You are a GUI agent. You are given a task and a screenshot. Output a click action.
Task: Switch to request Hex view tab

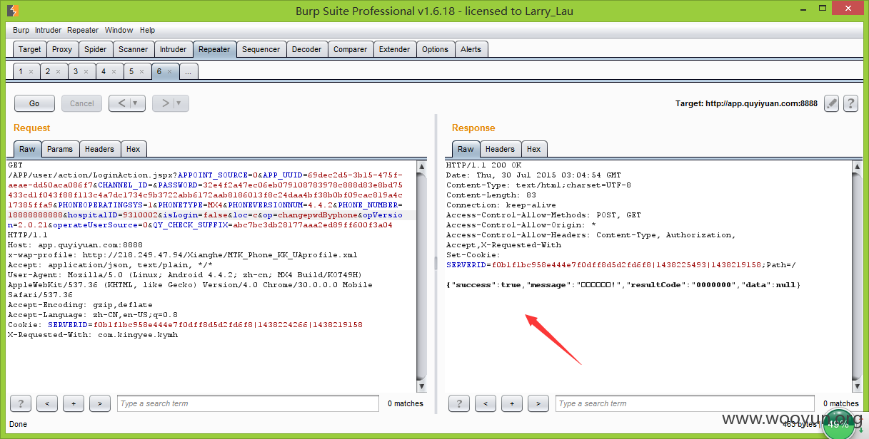134,149
